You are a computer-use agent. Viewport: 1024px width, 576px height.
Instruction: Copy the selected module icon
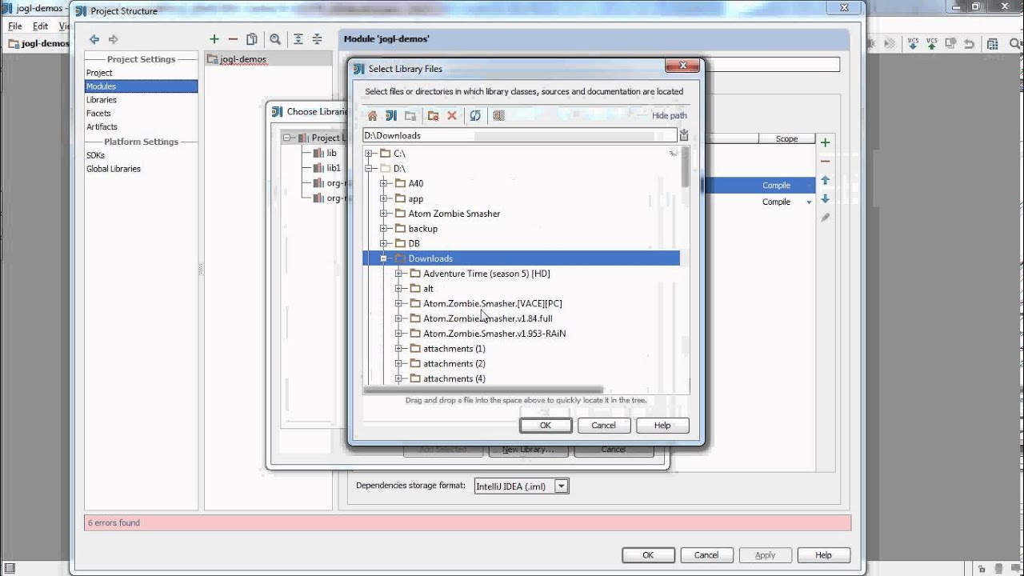252,39
